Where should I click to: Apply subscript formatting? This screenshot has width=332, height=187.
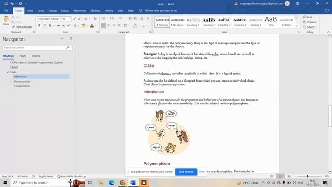pos(63,25)
